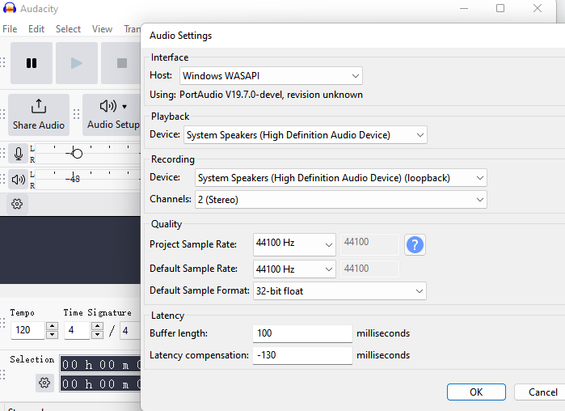The width and height of the screenshot is (565, 411).
Task: Click the recording level slider knob
Action: [x=77, y=154]
